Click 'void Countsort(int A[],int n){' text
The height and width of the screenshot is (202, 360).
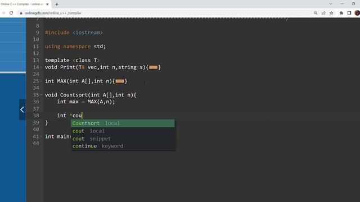91,95
